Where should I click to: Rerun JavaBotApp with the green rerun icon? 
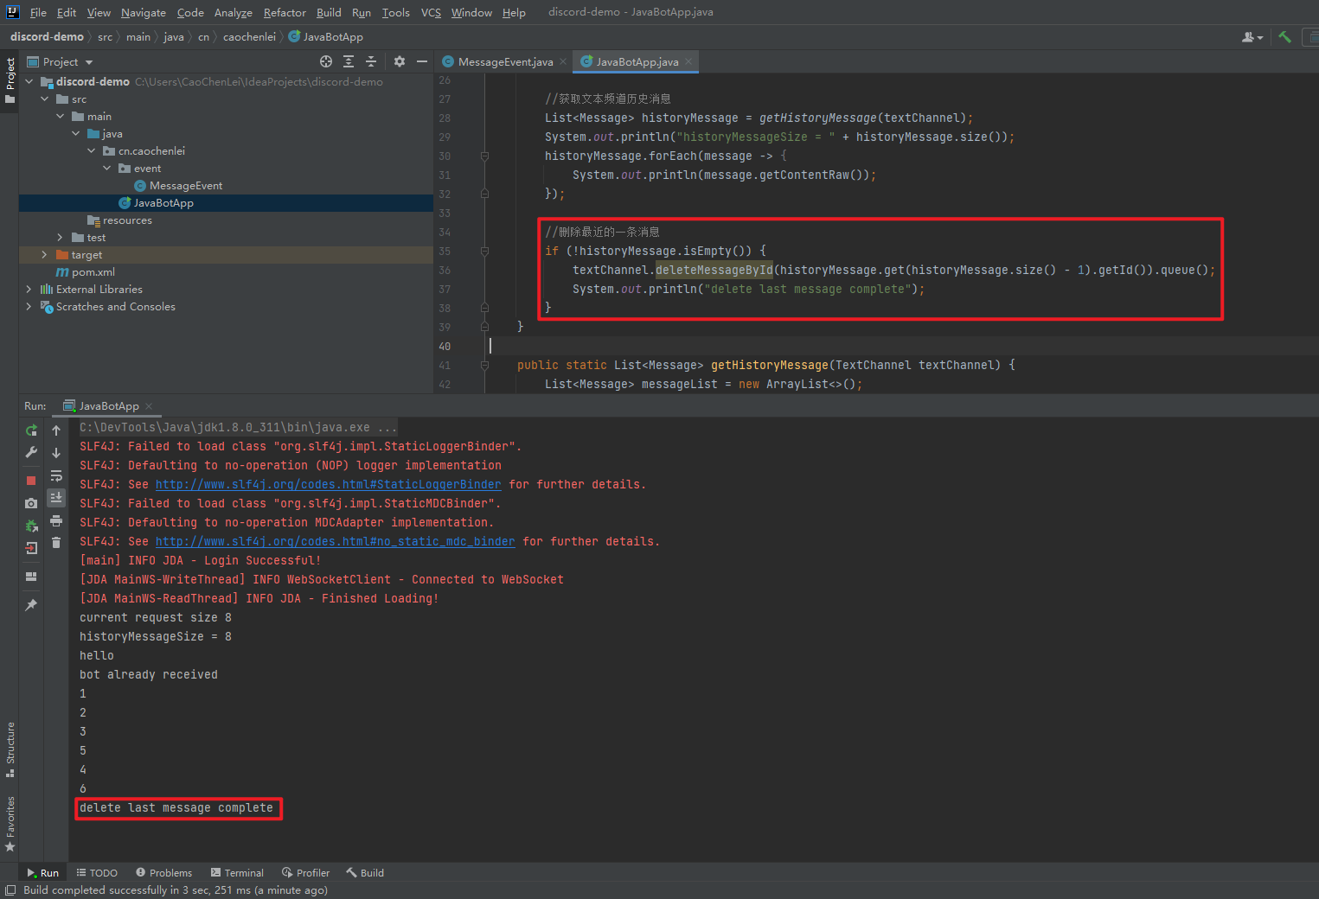tap(31, 430)
